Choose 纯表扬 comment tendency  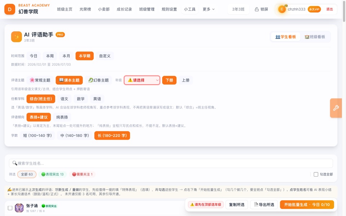click(x=62, y=117)
